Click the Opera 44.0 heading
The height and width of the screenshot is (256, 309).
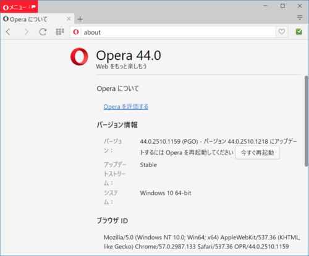129,56
